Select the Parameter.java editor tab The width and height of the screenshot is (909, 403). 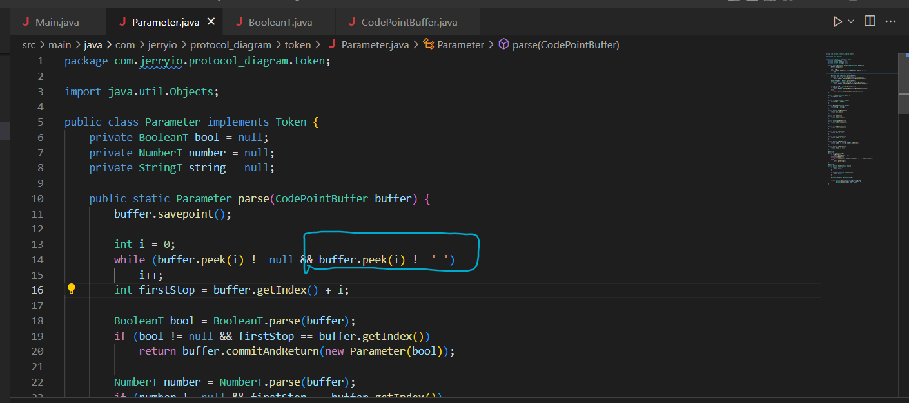[165, 22]
